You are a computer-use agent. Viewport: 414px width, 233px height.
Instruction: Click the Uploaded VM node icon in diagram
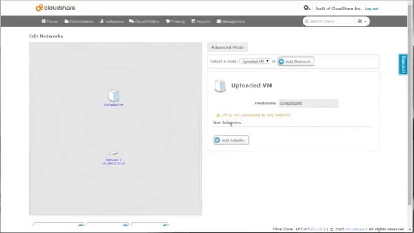coord(114,96)
